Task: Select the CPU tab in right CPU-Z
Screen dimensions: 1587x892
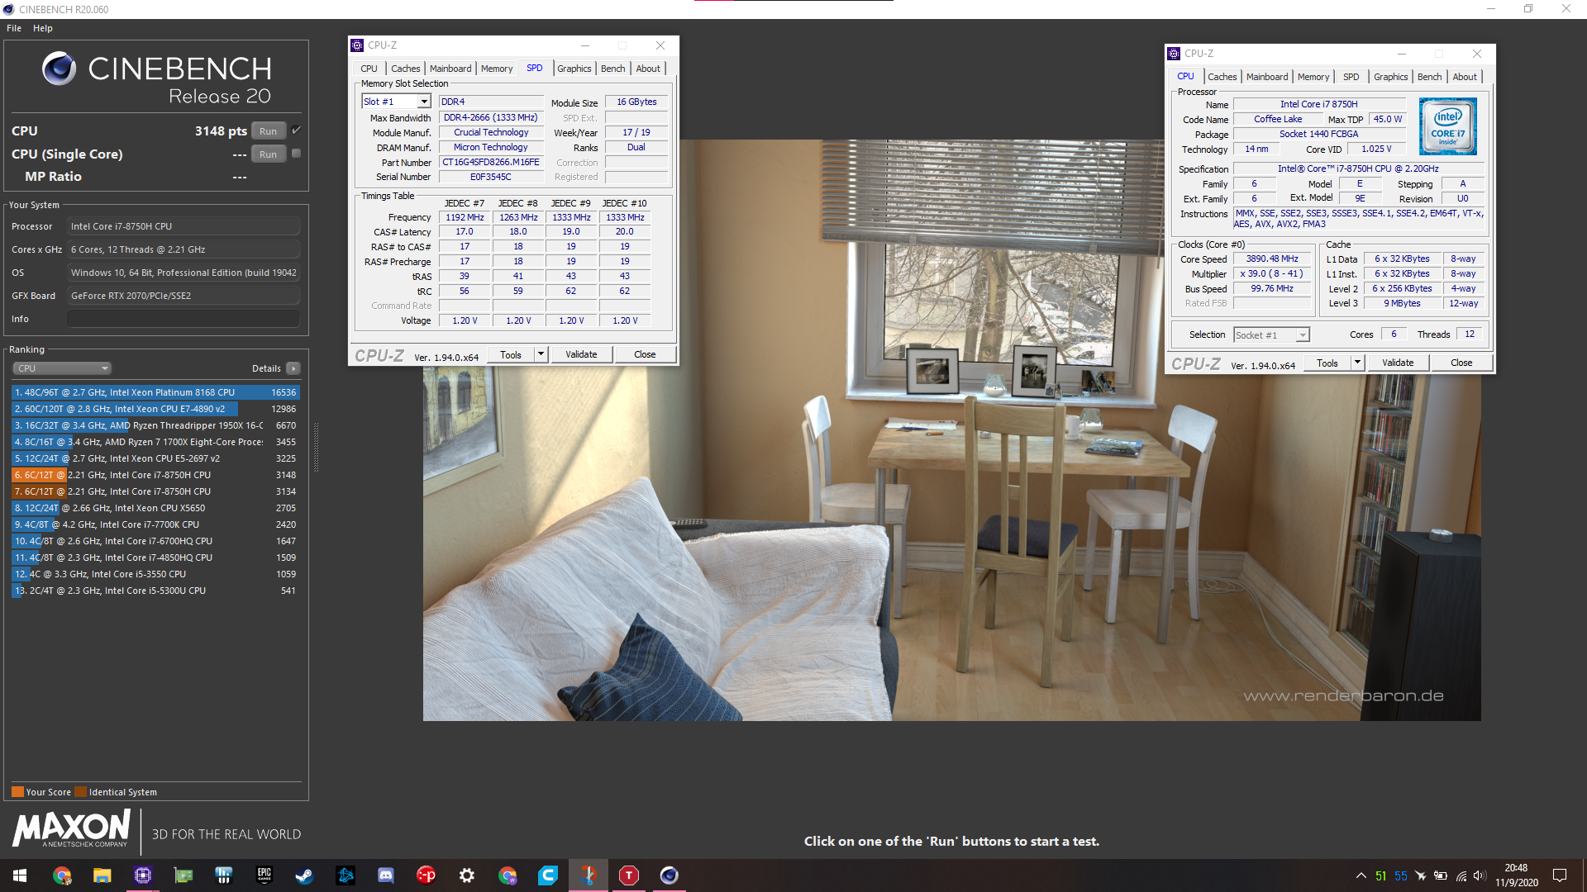Action: click(1187, 76)
